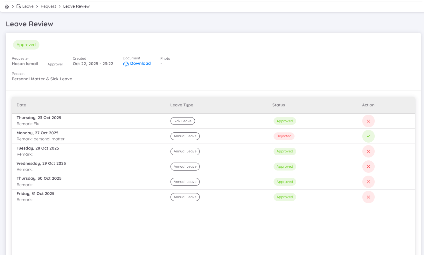The image size is (424, 255).
Task: Click the home icon in breadcrumb
Action: pos(7,6)
